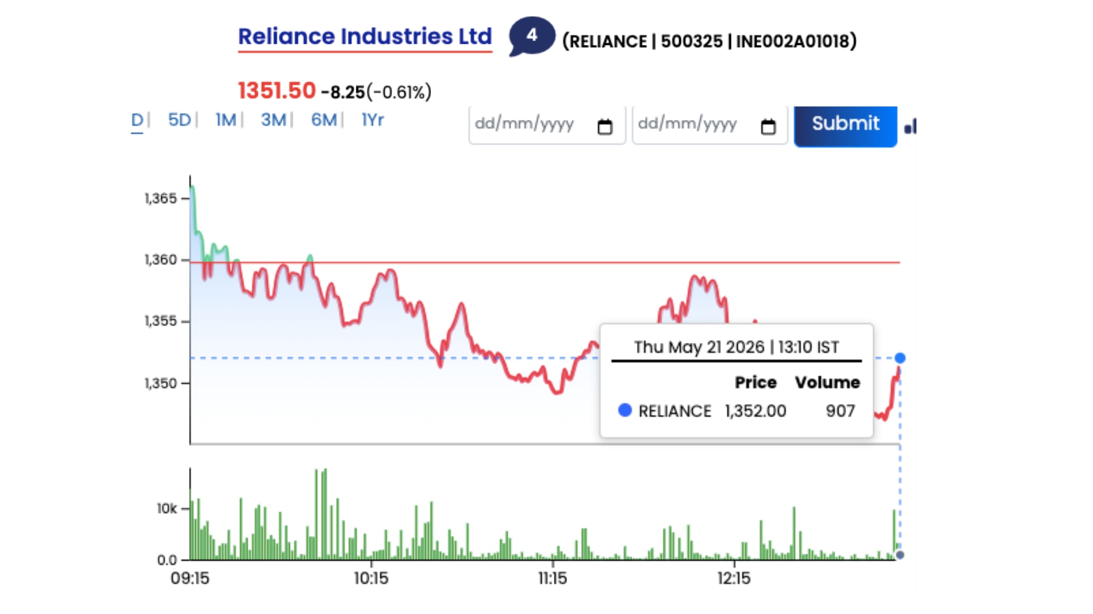Click the tooltip volume 907
Screen dimensions: 1093x614
[x=840, y=411]
